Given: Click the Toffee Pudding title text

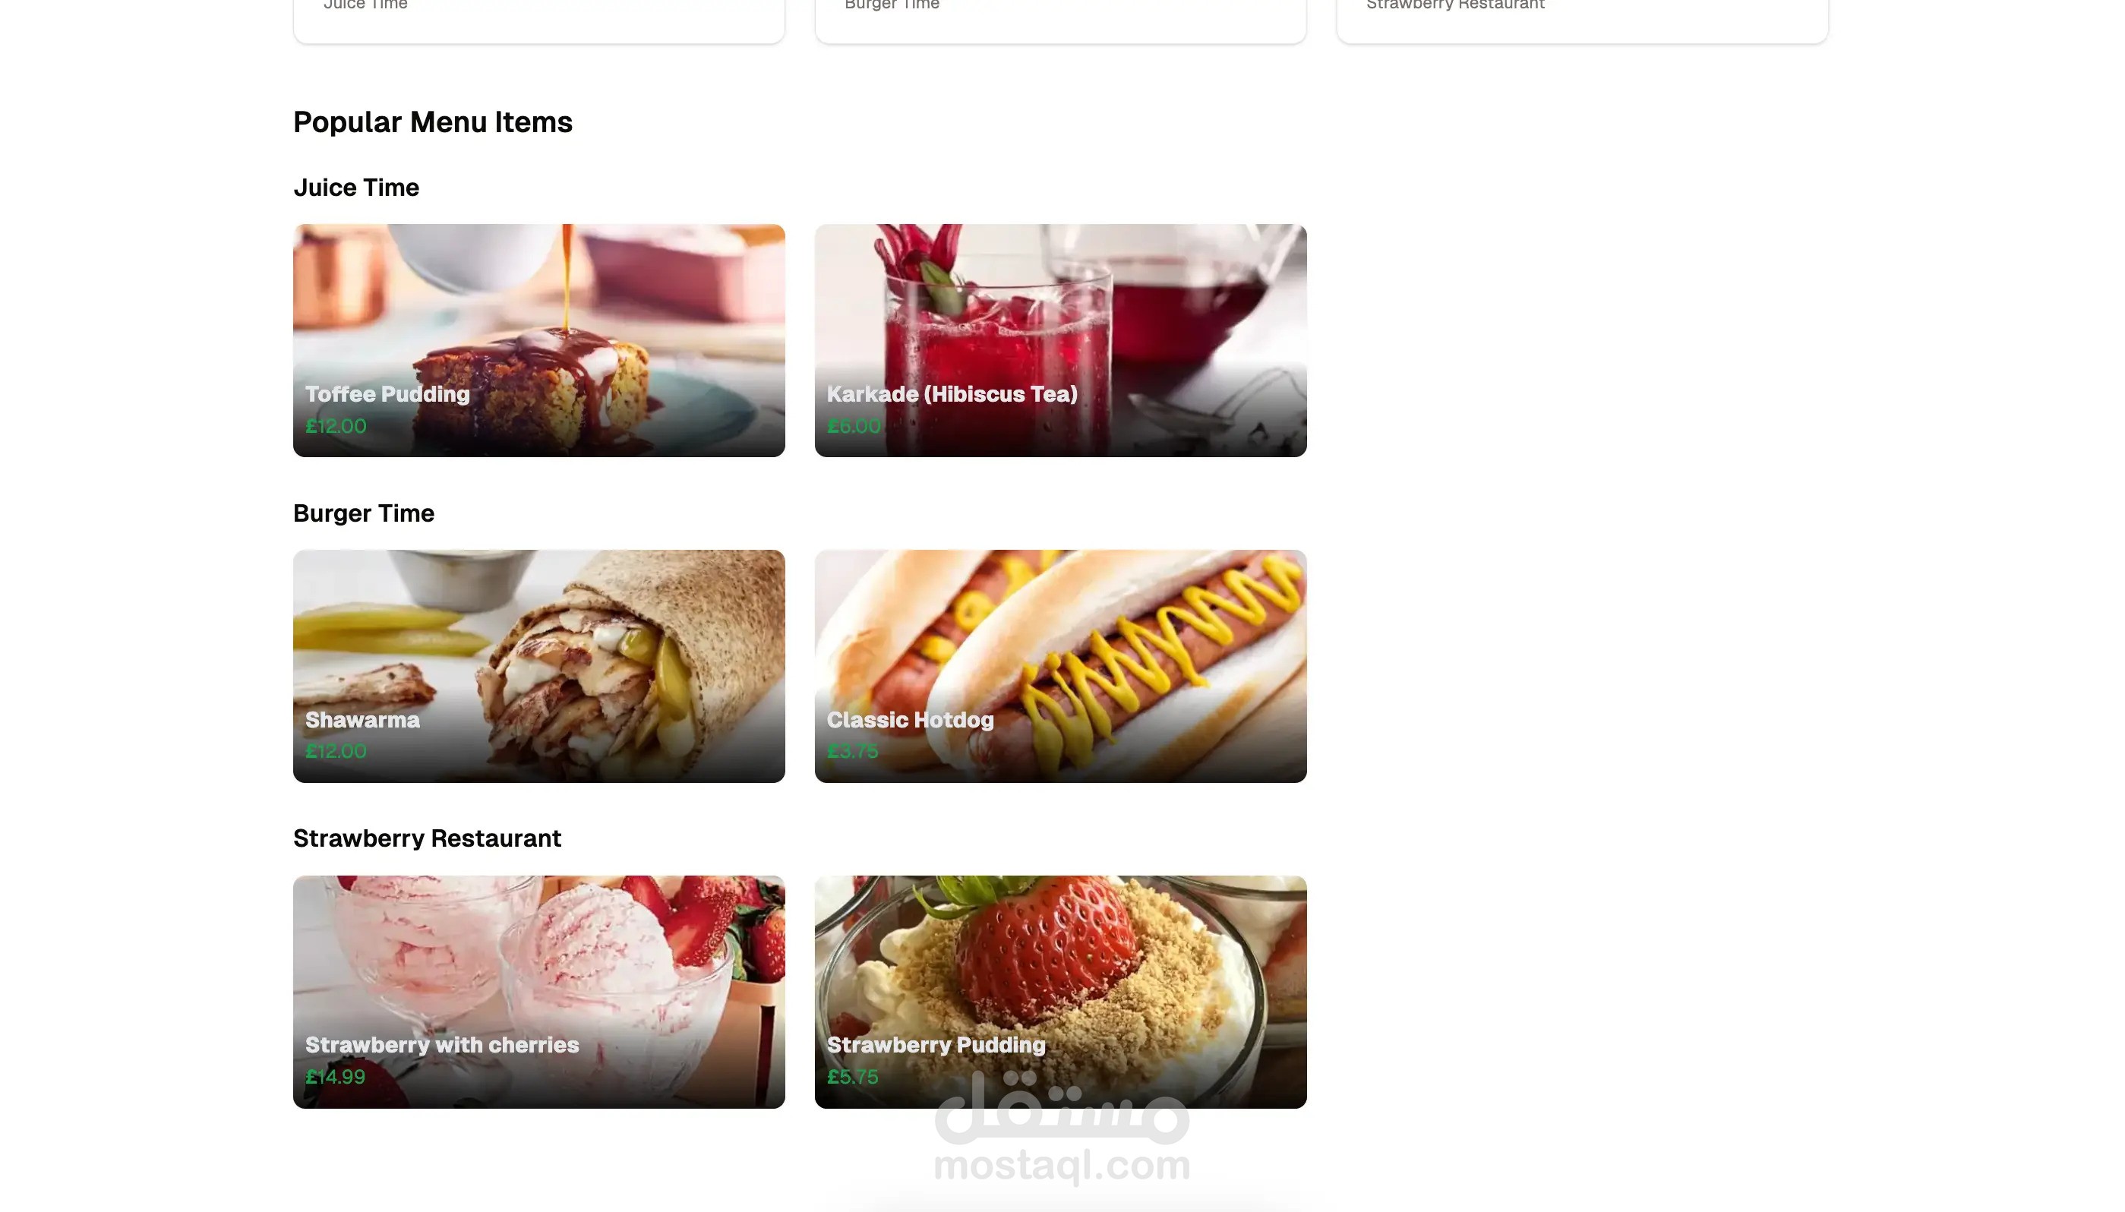Looking at the screenshot, I should pyautogui.click(x=387, y=393).
